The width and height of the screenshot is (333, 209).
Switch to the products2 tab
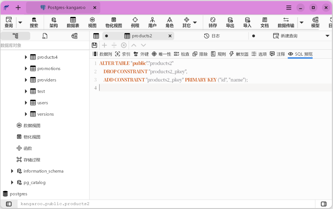[x=138, y=36]
